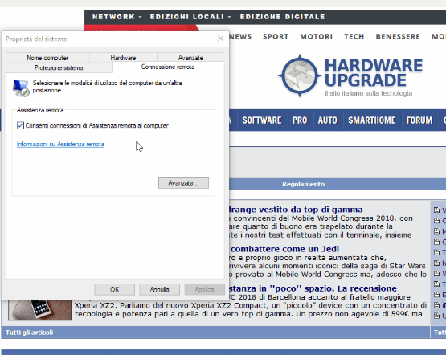Open the Avanzate tab in the dialog
The image size is (446, 355).
(190, 58)
